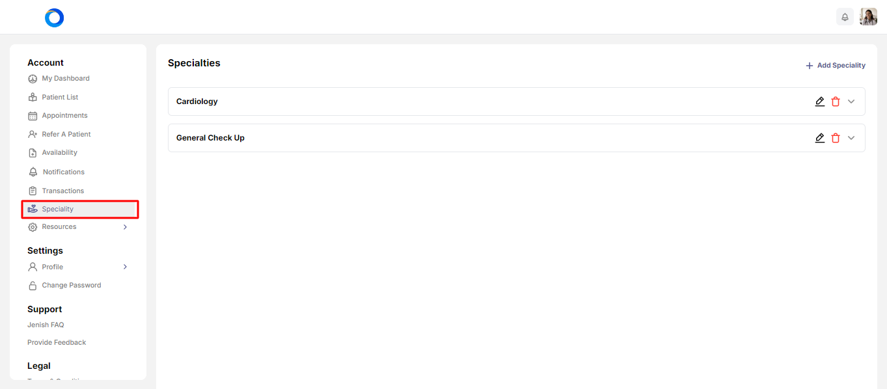The width and height of the screenshot is (887, 389).
Task: Delete the Cardiology specialty
Action: (x=836, y=101)
